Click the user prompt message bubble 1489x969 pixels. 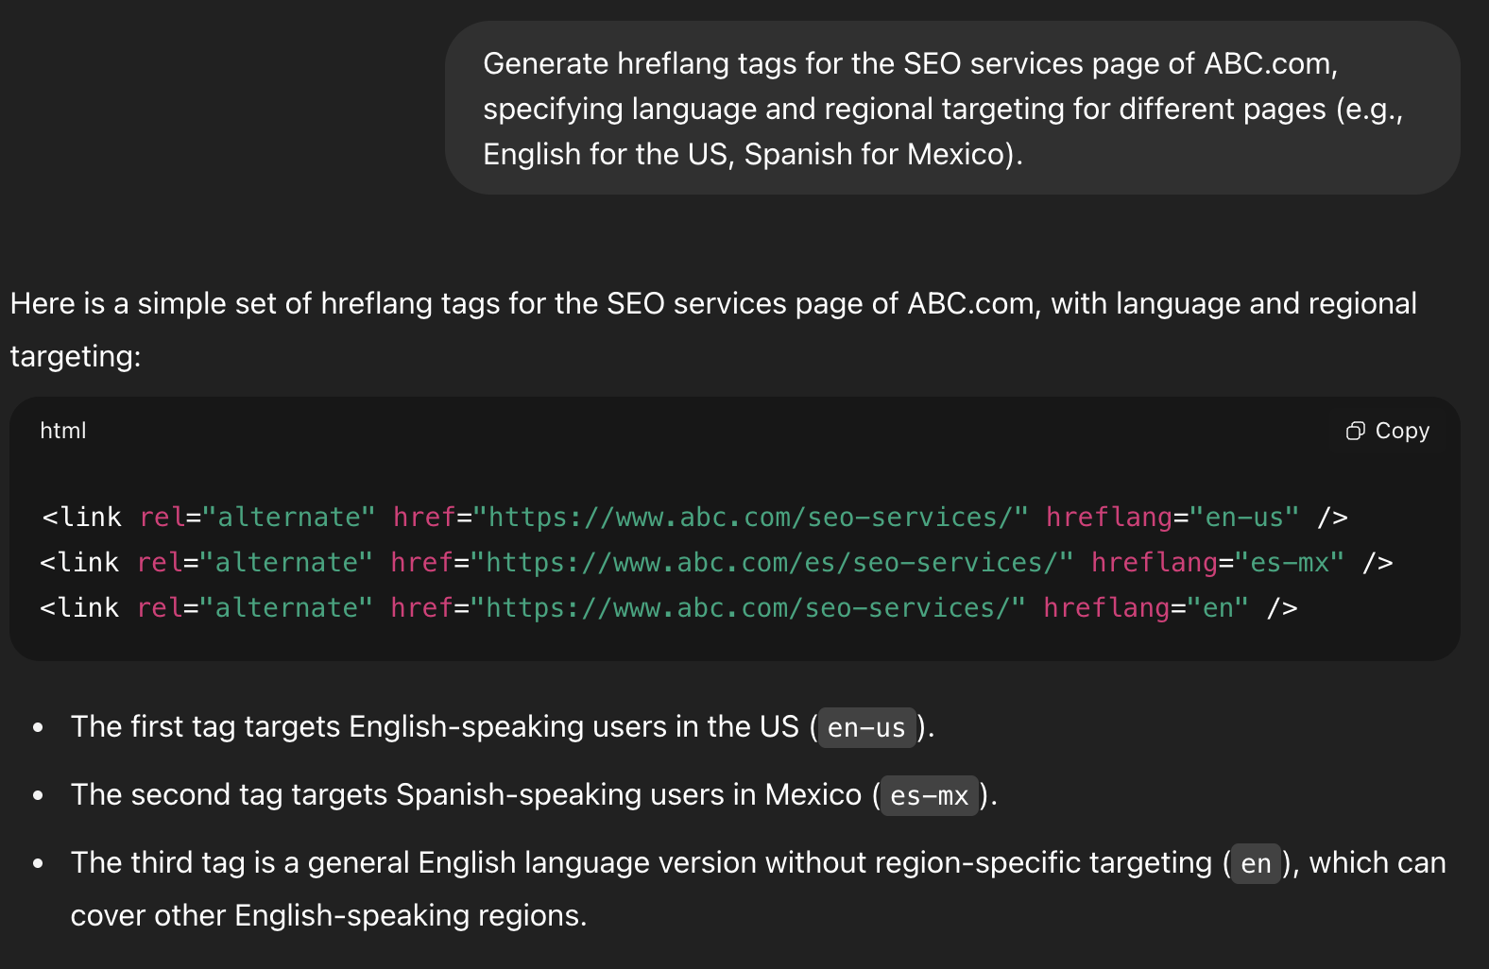point(952,109)
